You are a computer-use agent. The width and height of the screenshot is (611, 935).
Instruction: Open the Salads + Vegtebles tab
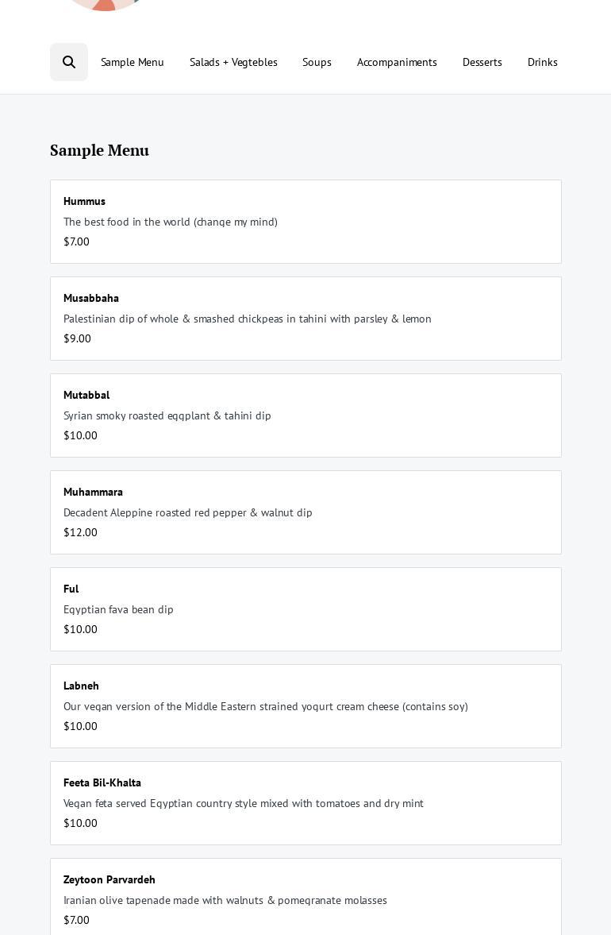coord(233,62)
